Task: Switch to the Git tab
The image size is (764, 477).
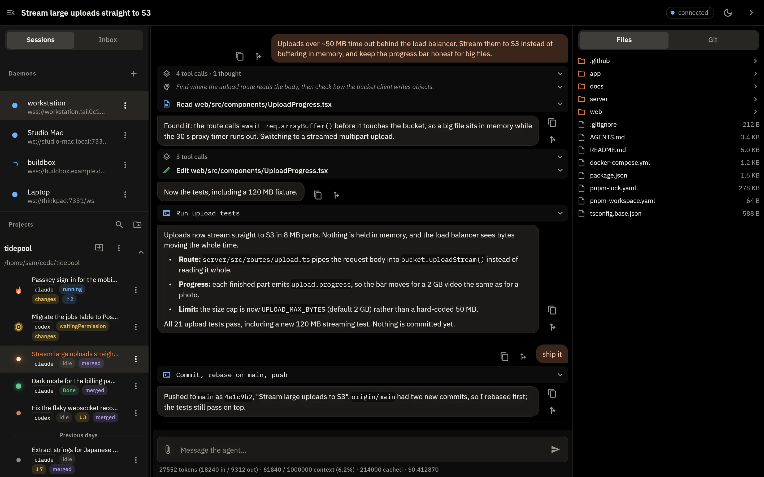Action: coord(712,40)
